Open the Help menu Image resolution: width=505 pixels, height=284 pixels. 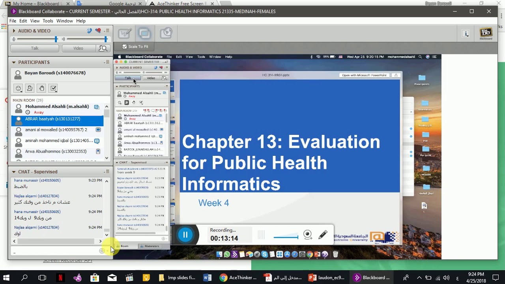(x=81, y=21)
